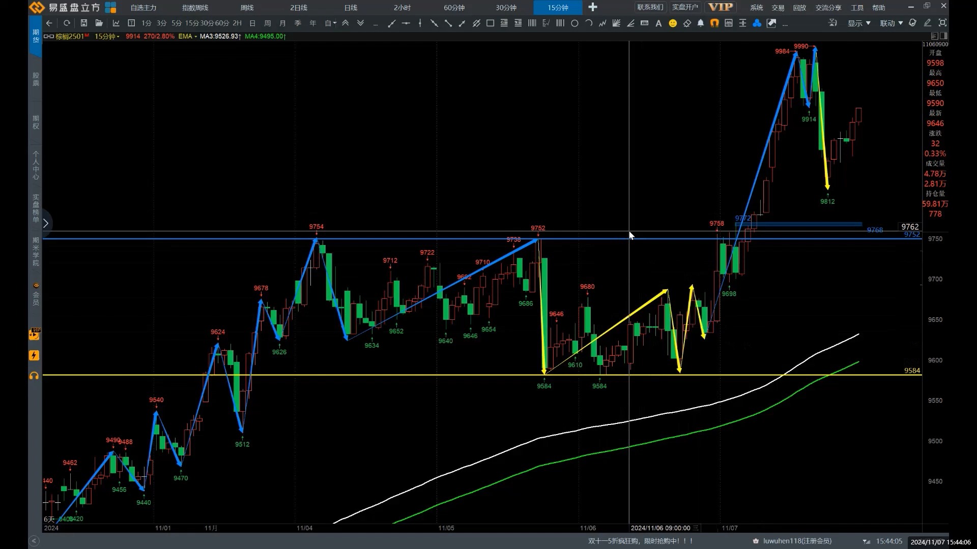Switch to 周 weekly period
977x549 pixels.
(268, 23)
